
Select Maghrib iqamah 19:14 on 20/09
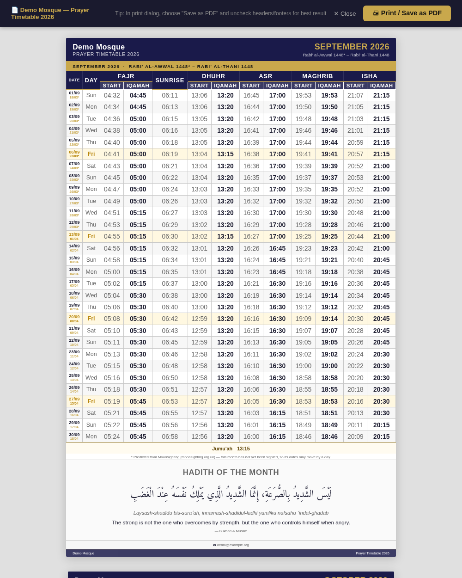pyautogui.click(x=329, y=319)
